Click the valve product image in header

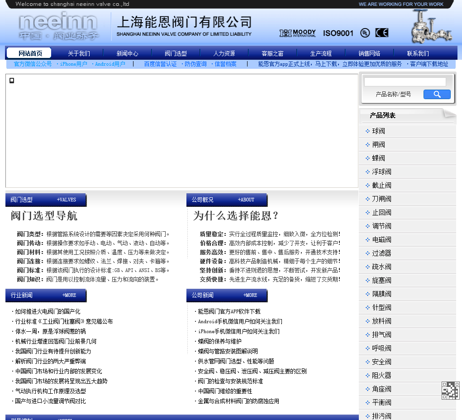(431, 27)
